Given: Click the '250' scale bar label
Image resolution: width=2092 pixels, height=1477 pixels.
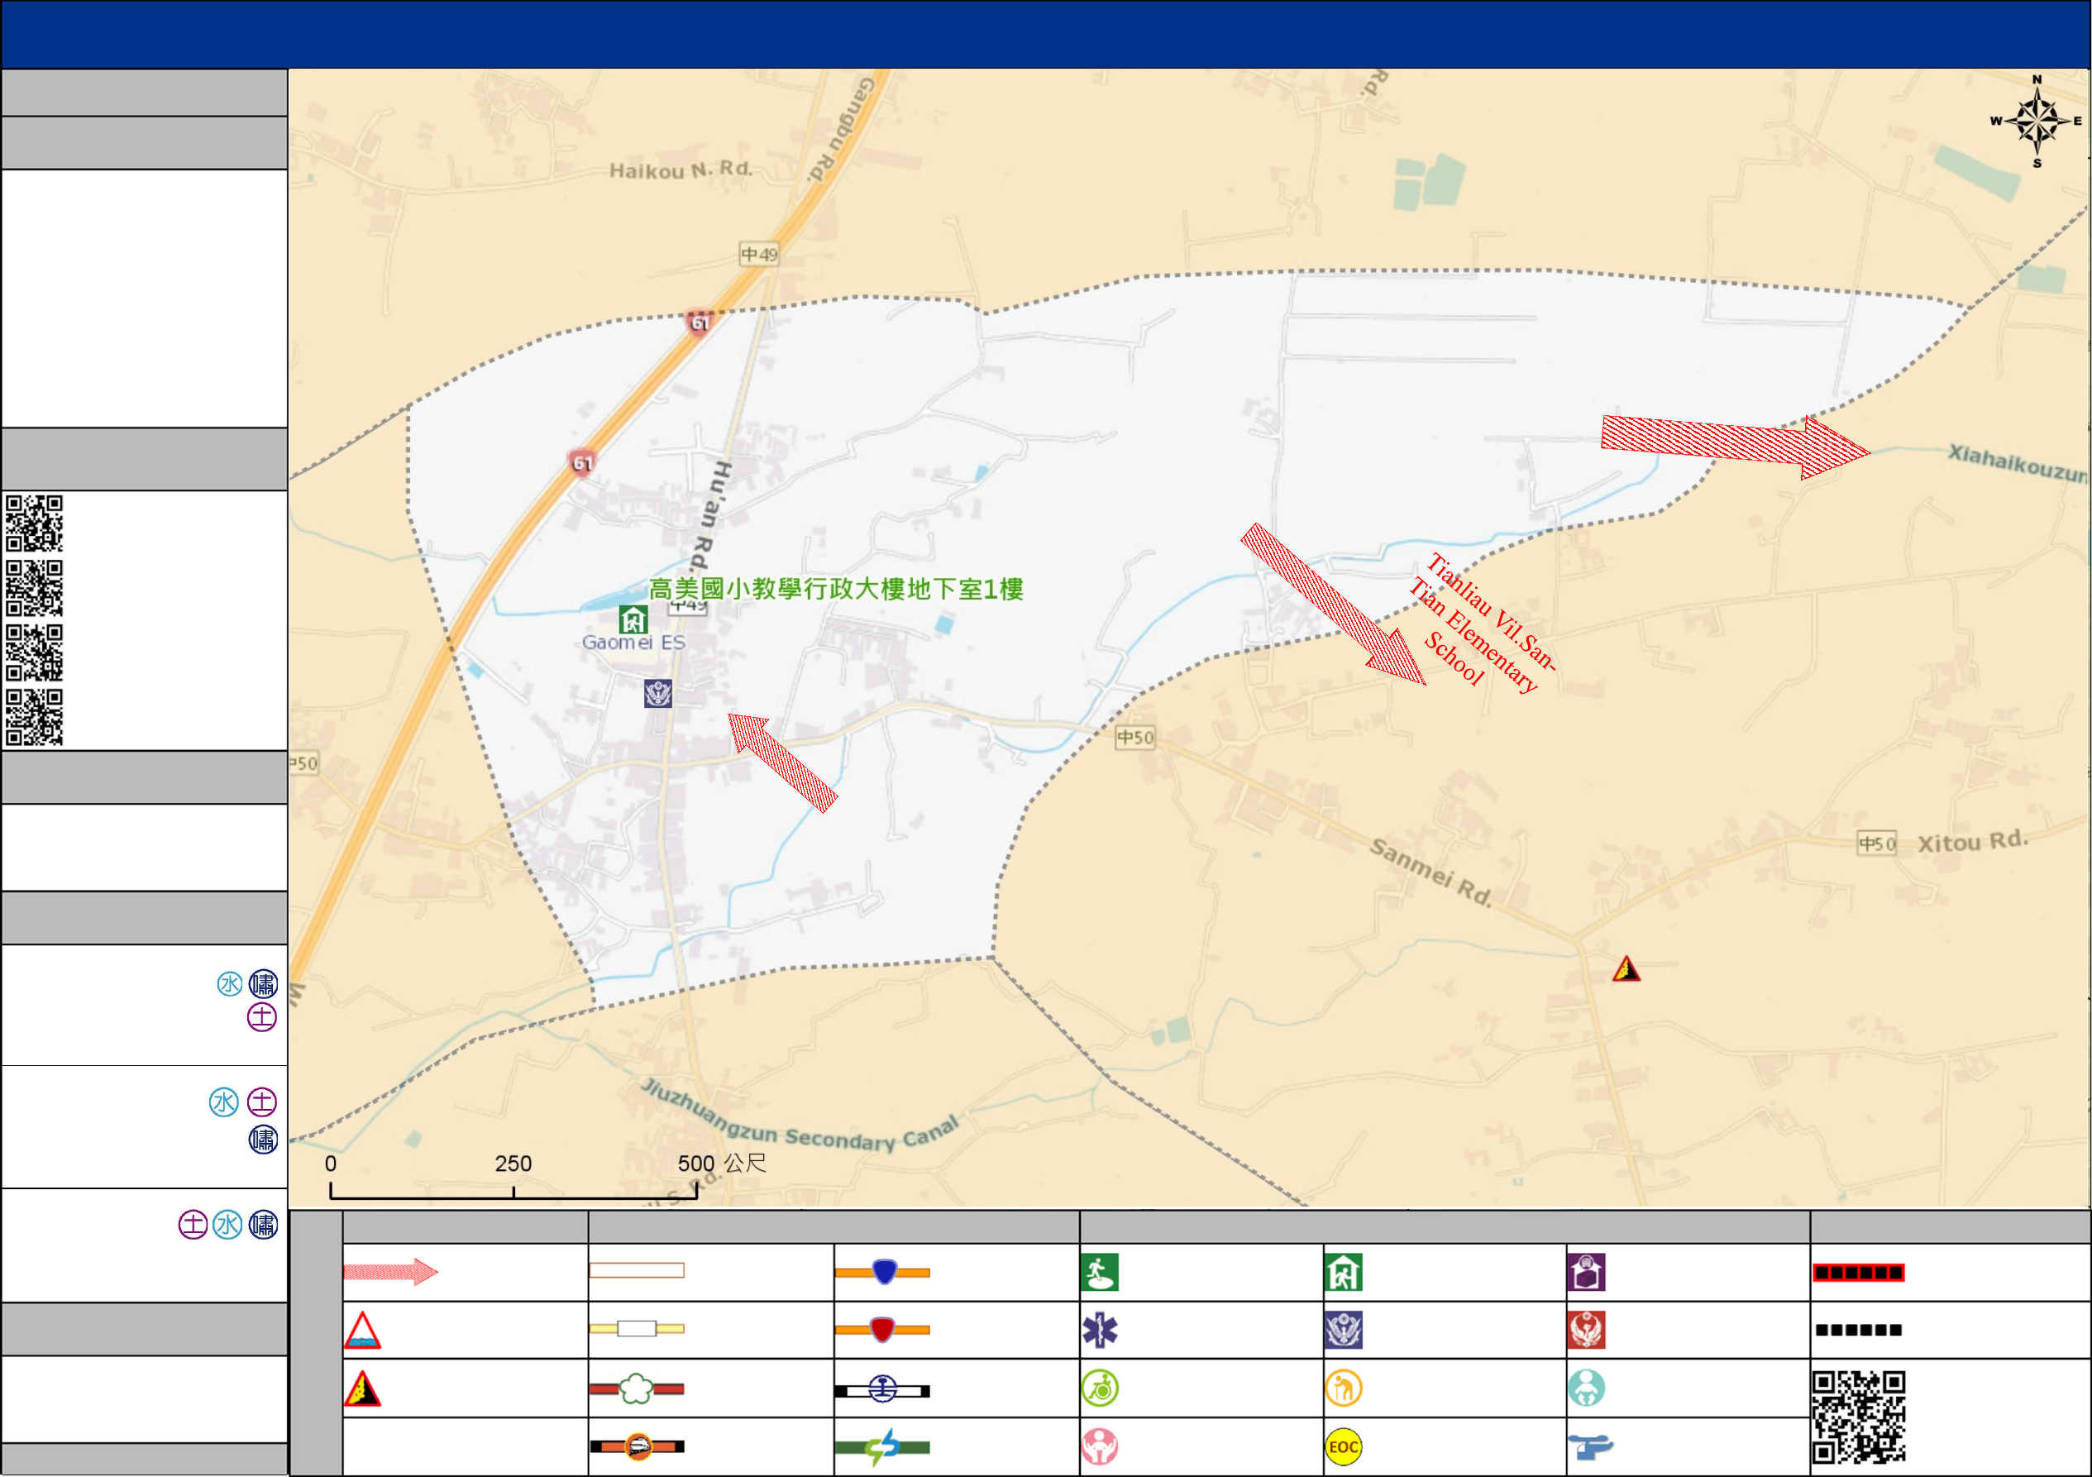Looking at the screenshot, I should (513, 1164).
